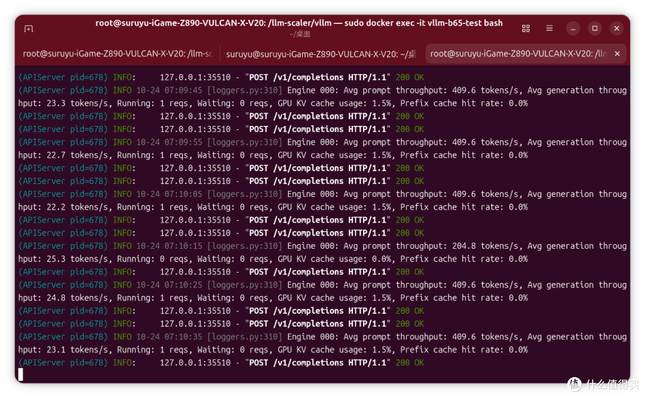Image resolution: width=645 pixels, height=398 pixels.
Task: Minimize the terminal window
Action: pyautogui.click(x=573, y=29)
